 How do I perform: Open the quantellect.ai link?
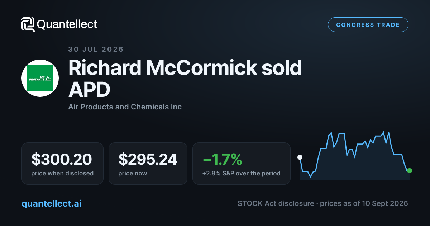51,203
